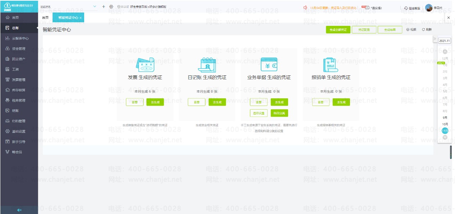455x214 pixels.
Task: Open 生成结果
Action: coord(390,30)
